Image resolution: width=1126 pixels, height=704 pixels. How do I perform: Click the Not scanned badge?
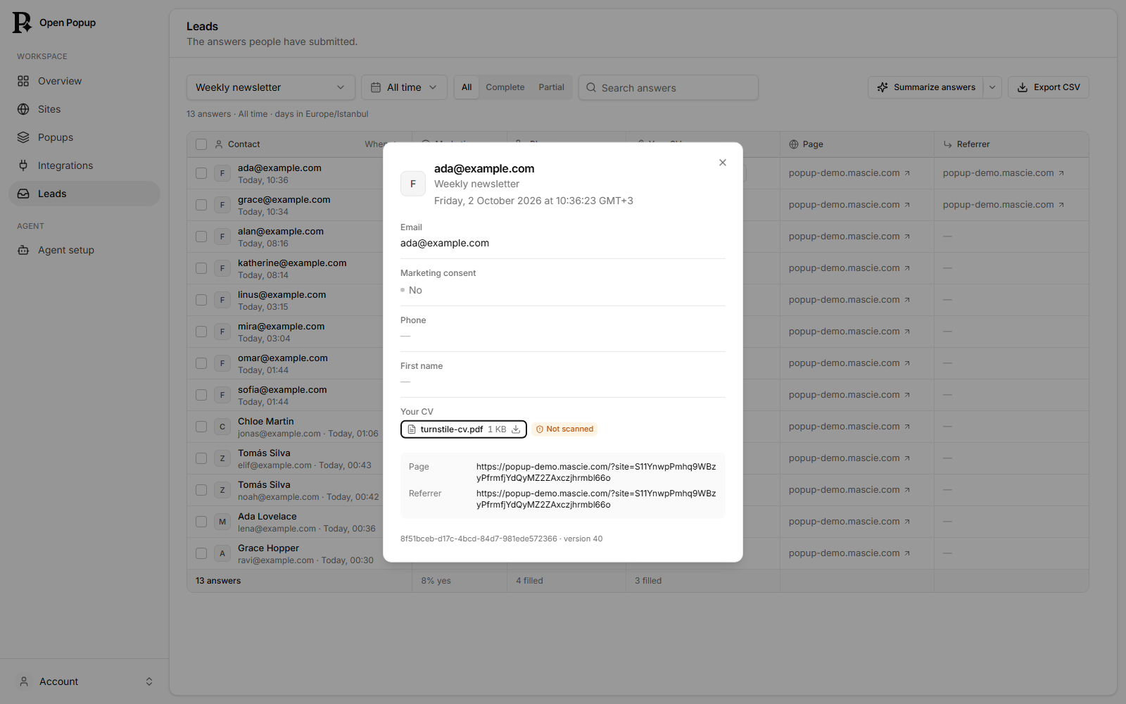[564, 429]
